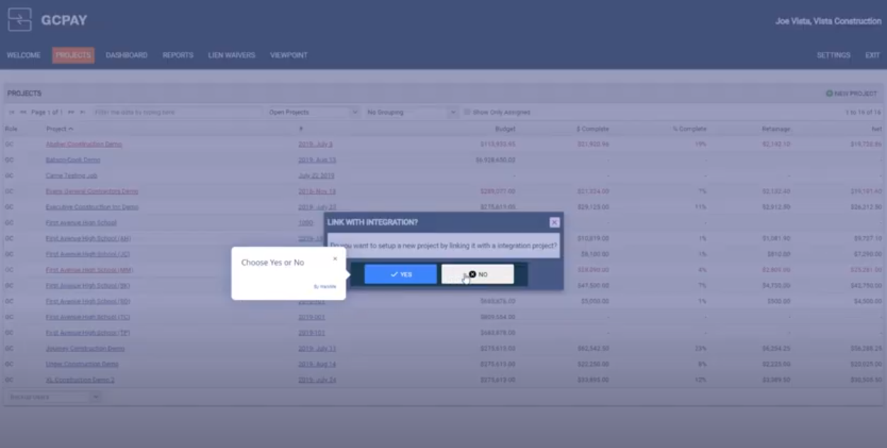The image size is (887, 448).
Task: Click the GCPAY logo icon
Action: [20, 20]
